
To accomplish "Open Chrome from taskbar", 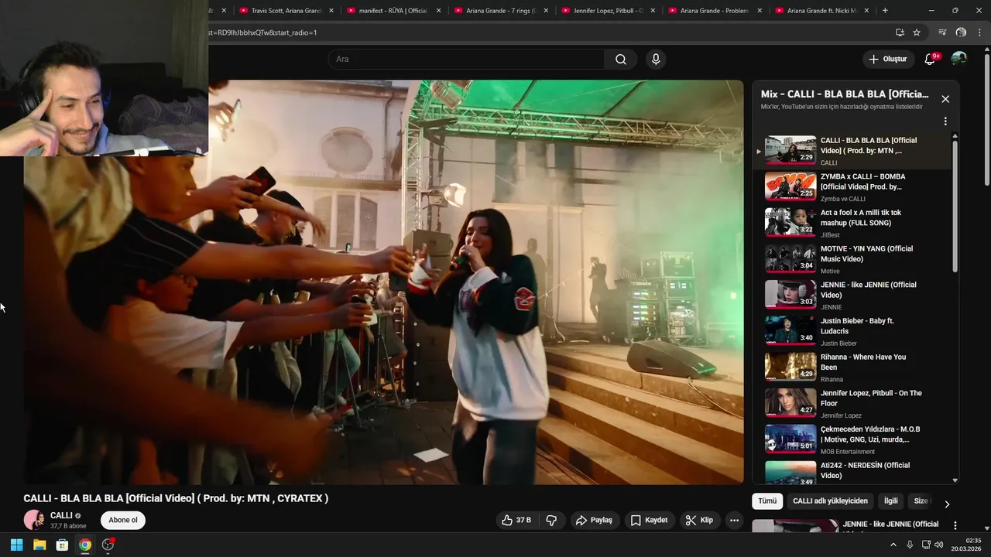I will 85,545.
